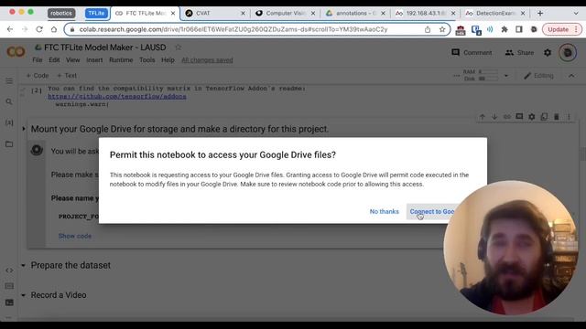Open the user account avatar

[x=568, y=53]
